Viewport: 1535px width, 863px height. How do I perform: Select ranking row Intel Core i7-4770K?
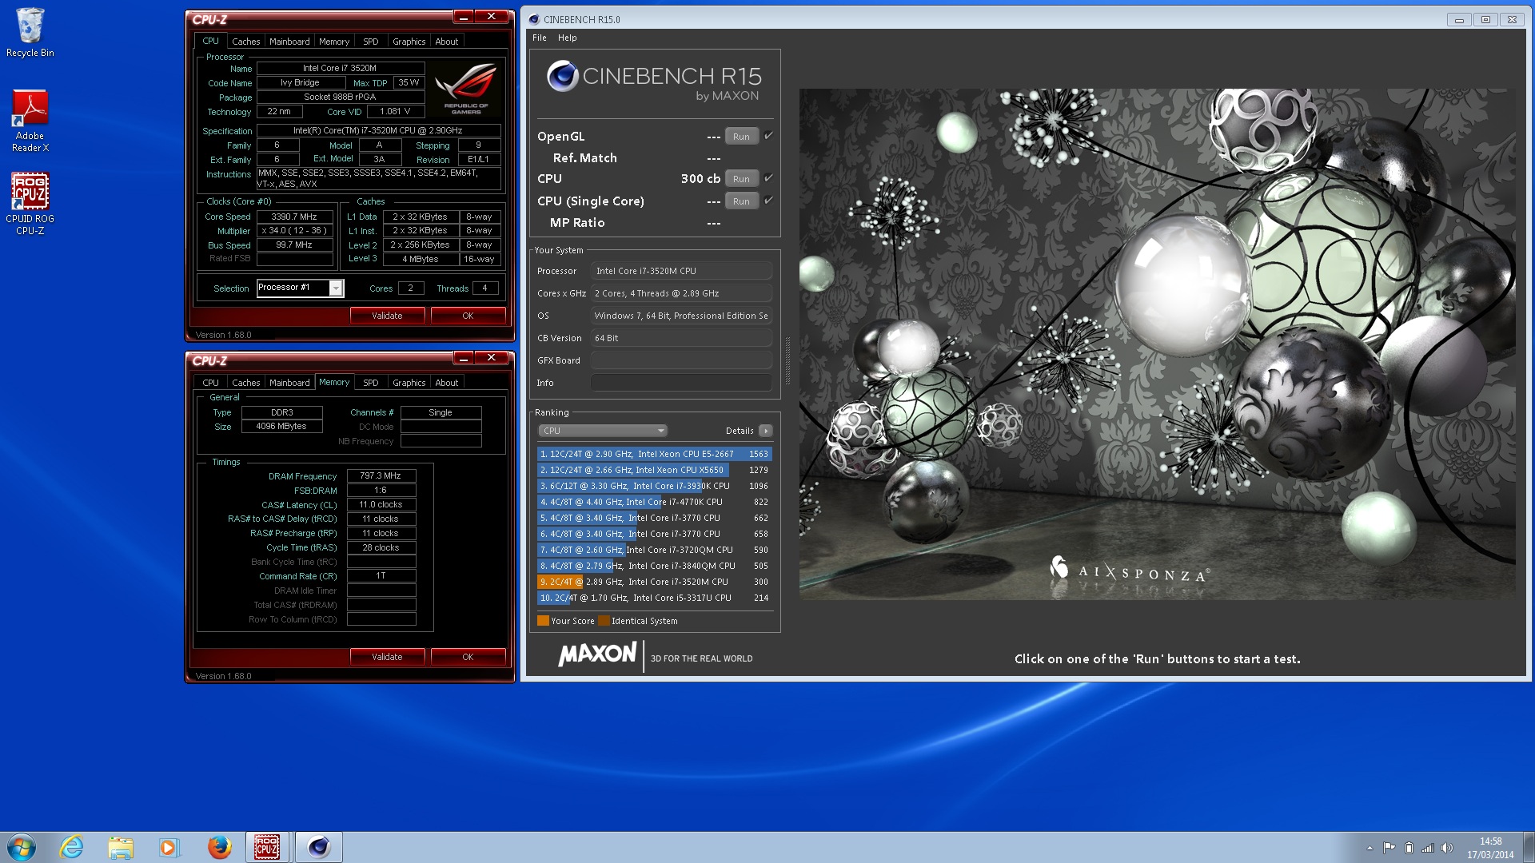pyautogui.click(x=654, y=502)
